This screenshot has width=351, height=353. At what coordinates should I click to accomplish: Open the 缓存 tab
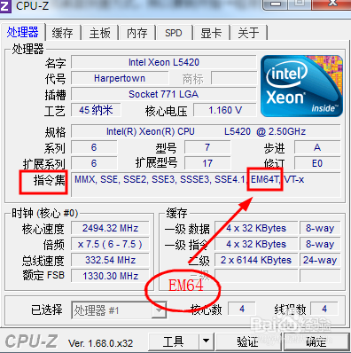tap(62, 33)
